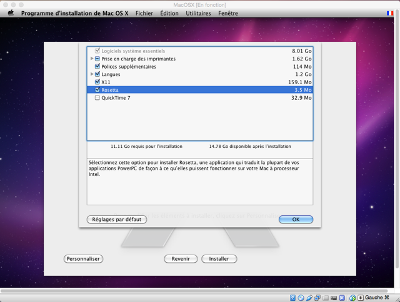The width and height of the screenshot is (400, 302).
Task: Click the French flag input menu icon
Action: [390, 13]
